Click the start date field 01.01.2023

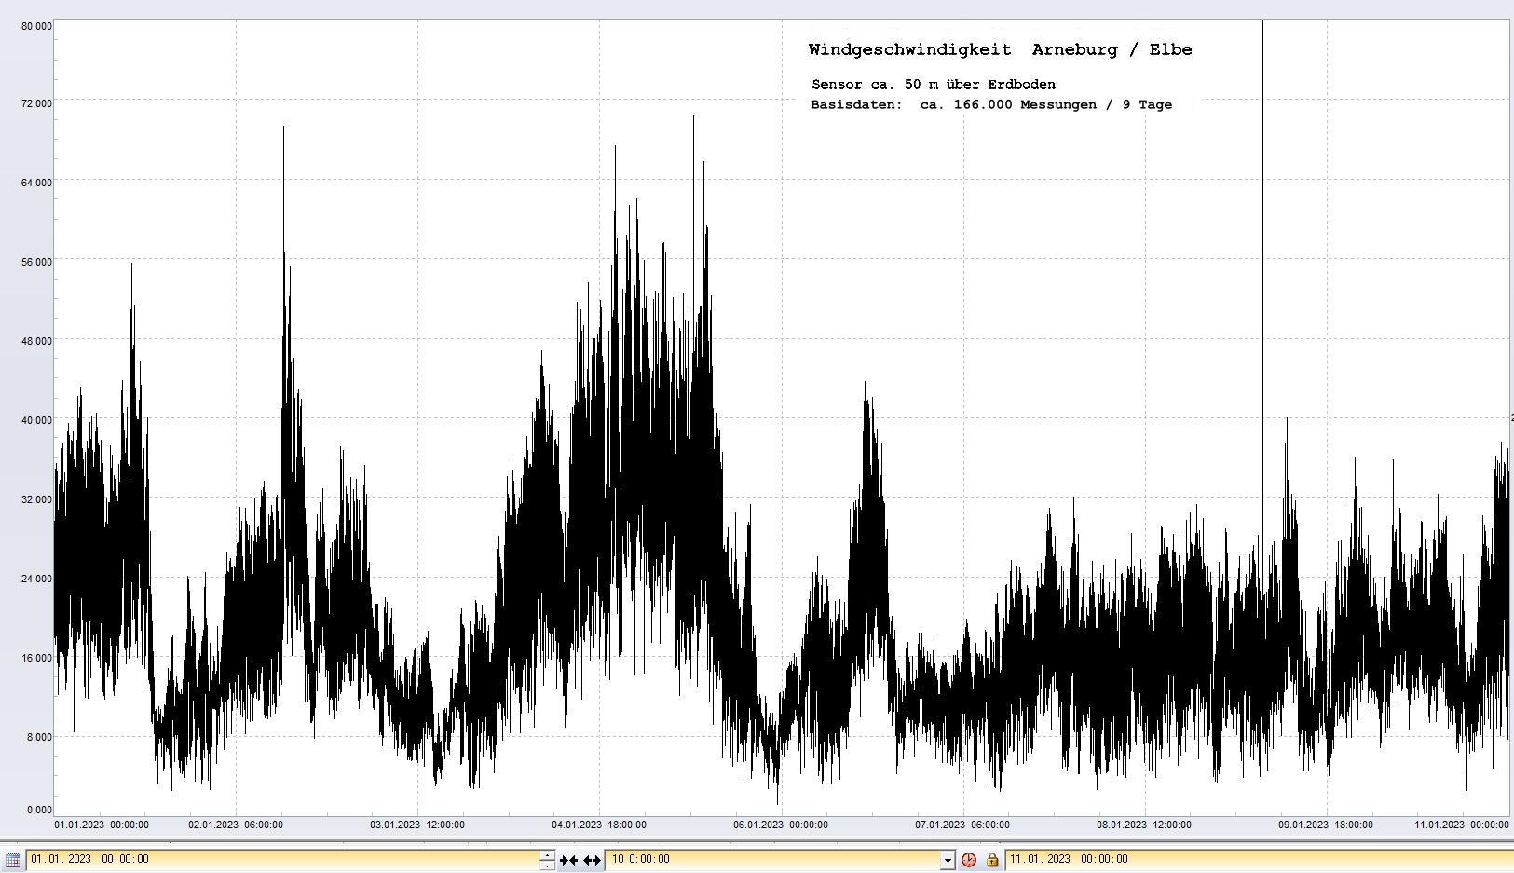280,859
